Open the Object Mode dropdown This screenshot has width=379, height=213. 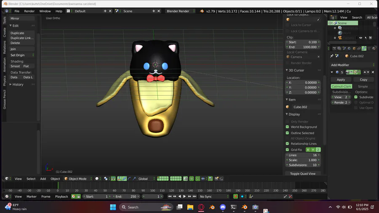78,179
